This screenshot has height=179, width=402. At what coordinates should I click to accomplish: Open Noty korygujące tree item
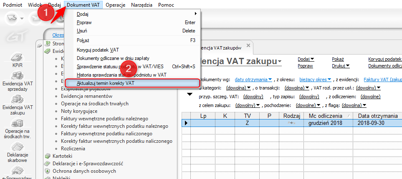click(x=79, y=111)
